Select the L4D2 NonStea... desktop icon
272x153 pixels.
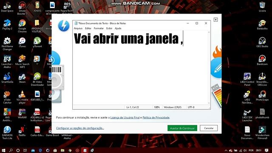pos(247,97)
